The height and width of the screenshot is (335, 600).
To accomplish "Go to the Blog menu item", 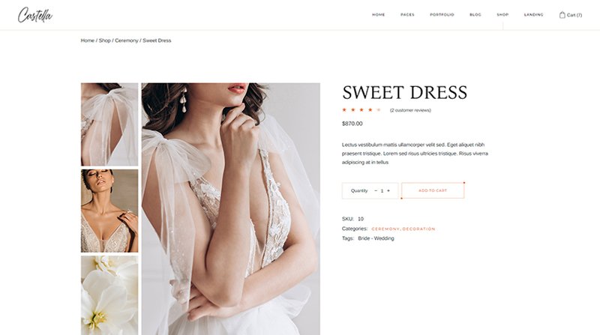I will click(475, 14).
